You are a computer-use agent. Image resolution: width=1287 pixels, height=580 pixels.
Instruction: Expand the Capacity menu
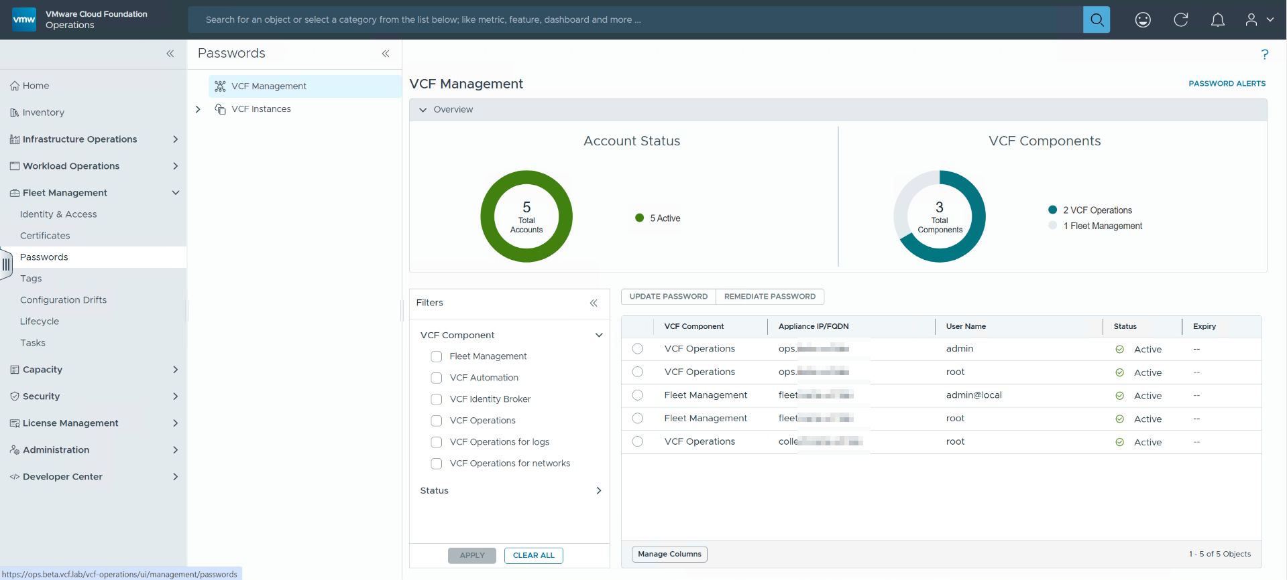click(x=176, y=370)
